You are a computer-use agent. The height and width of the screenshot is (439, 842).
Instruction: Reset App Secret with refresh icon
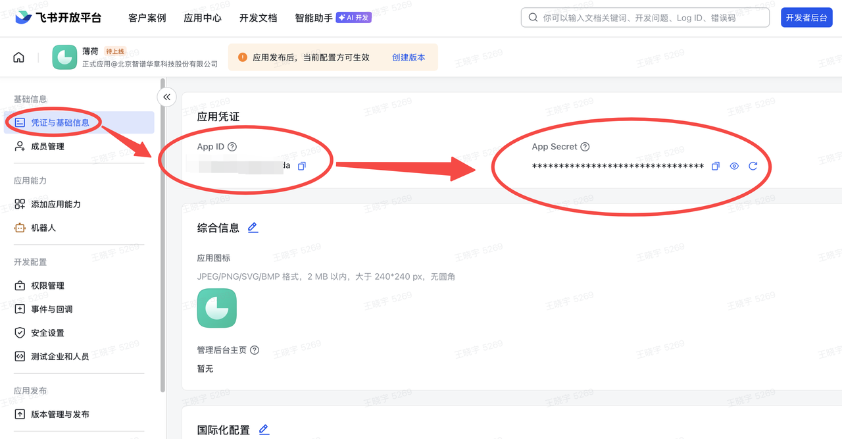[x=753, y=166]
